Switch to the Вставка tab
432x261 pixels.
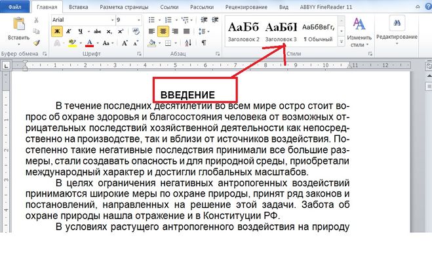pos(78,7)
